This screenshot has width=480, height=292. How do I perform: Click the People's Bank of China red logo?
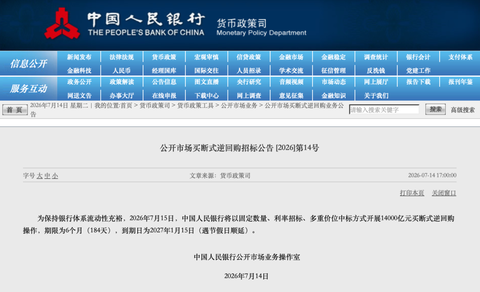(62, 24)
